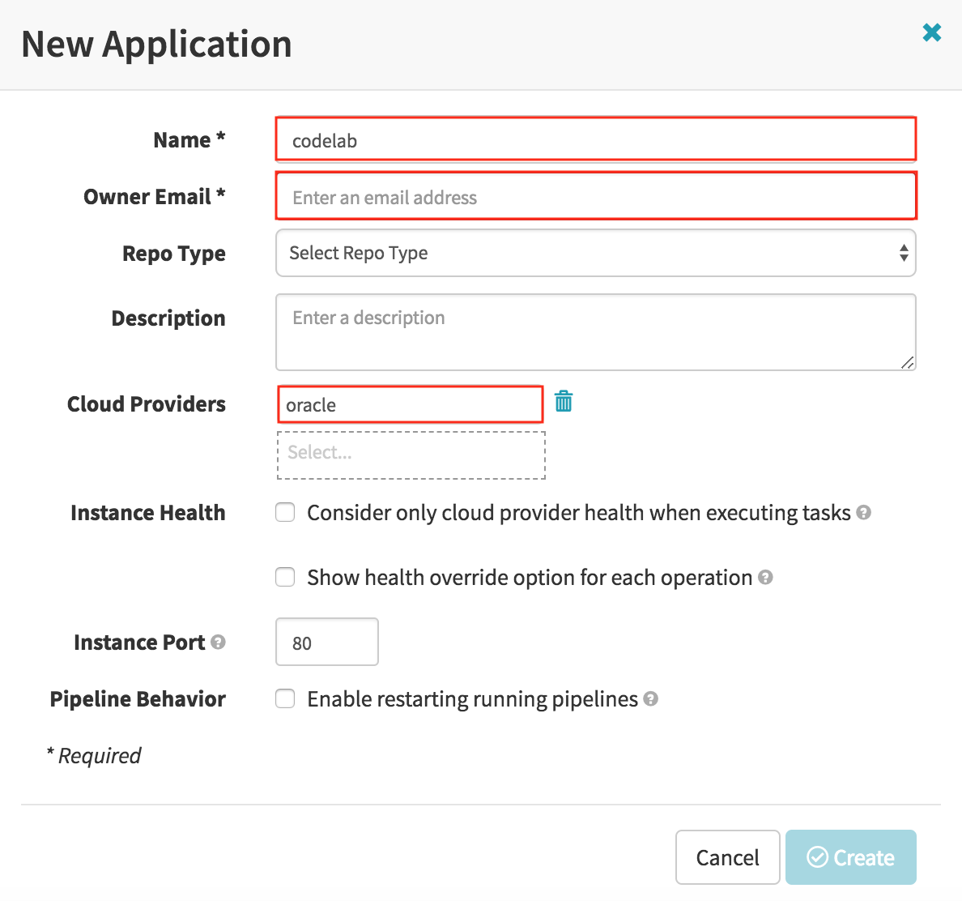Click help icon beside Instance Port label
Screen dimensions: 962x901
click(x=218, y=642)
